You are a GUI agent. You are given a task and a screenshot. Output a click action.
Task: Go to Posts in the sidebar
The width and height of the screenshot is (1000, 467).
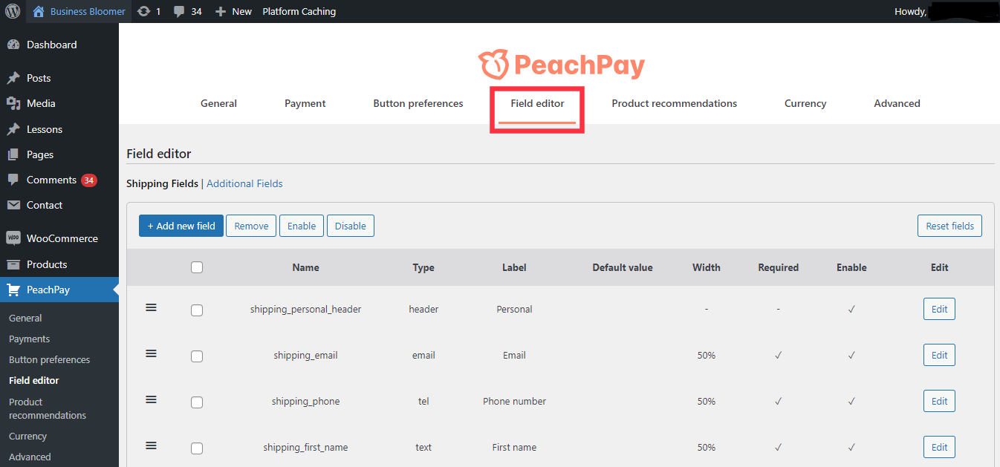tap(39, 78)
